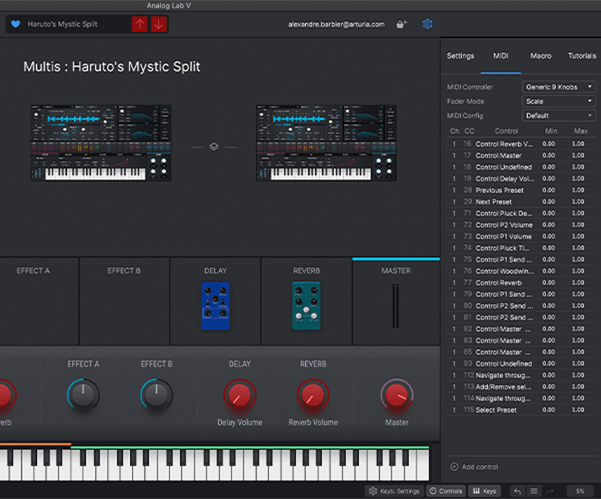
Task: Open the right synth thumbnail
Action: click(x=326, y=142)
